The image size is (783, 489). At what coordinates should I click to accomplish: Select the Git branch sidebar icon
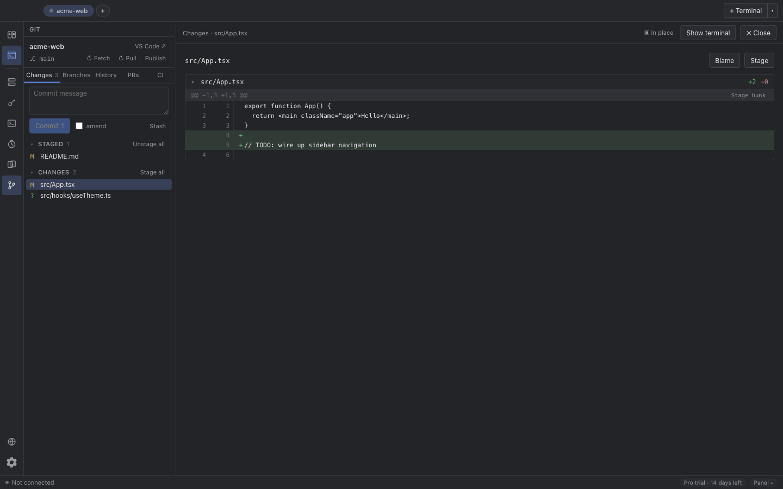coord(11,185)
